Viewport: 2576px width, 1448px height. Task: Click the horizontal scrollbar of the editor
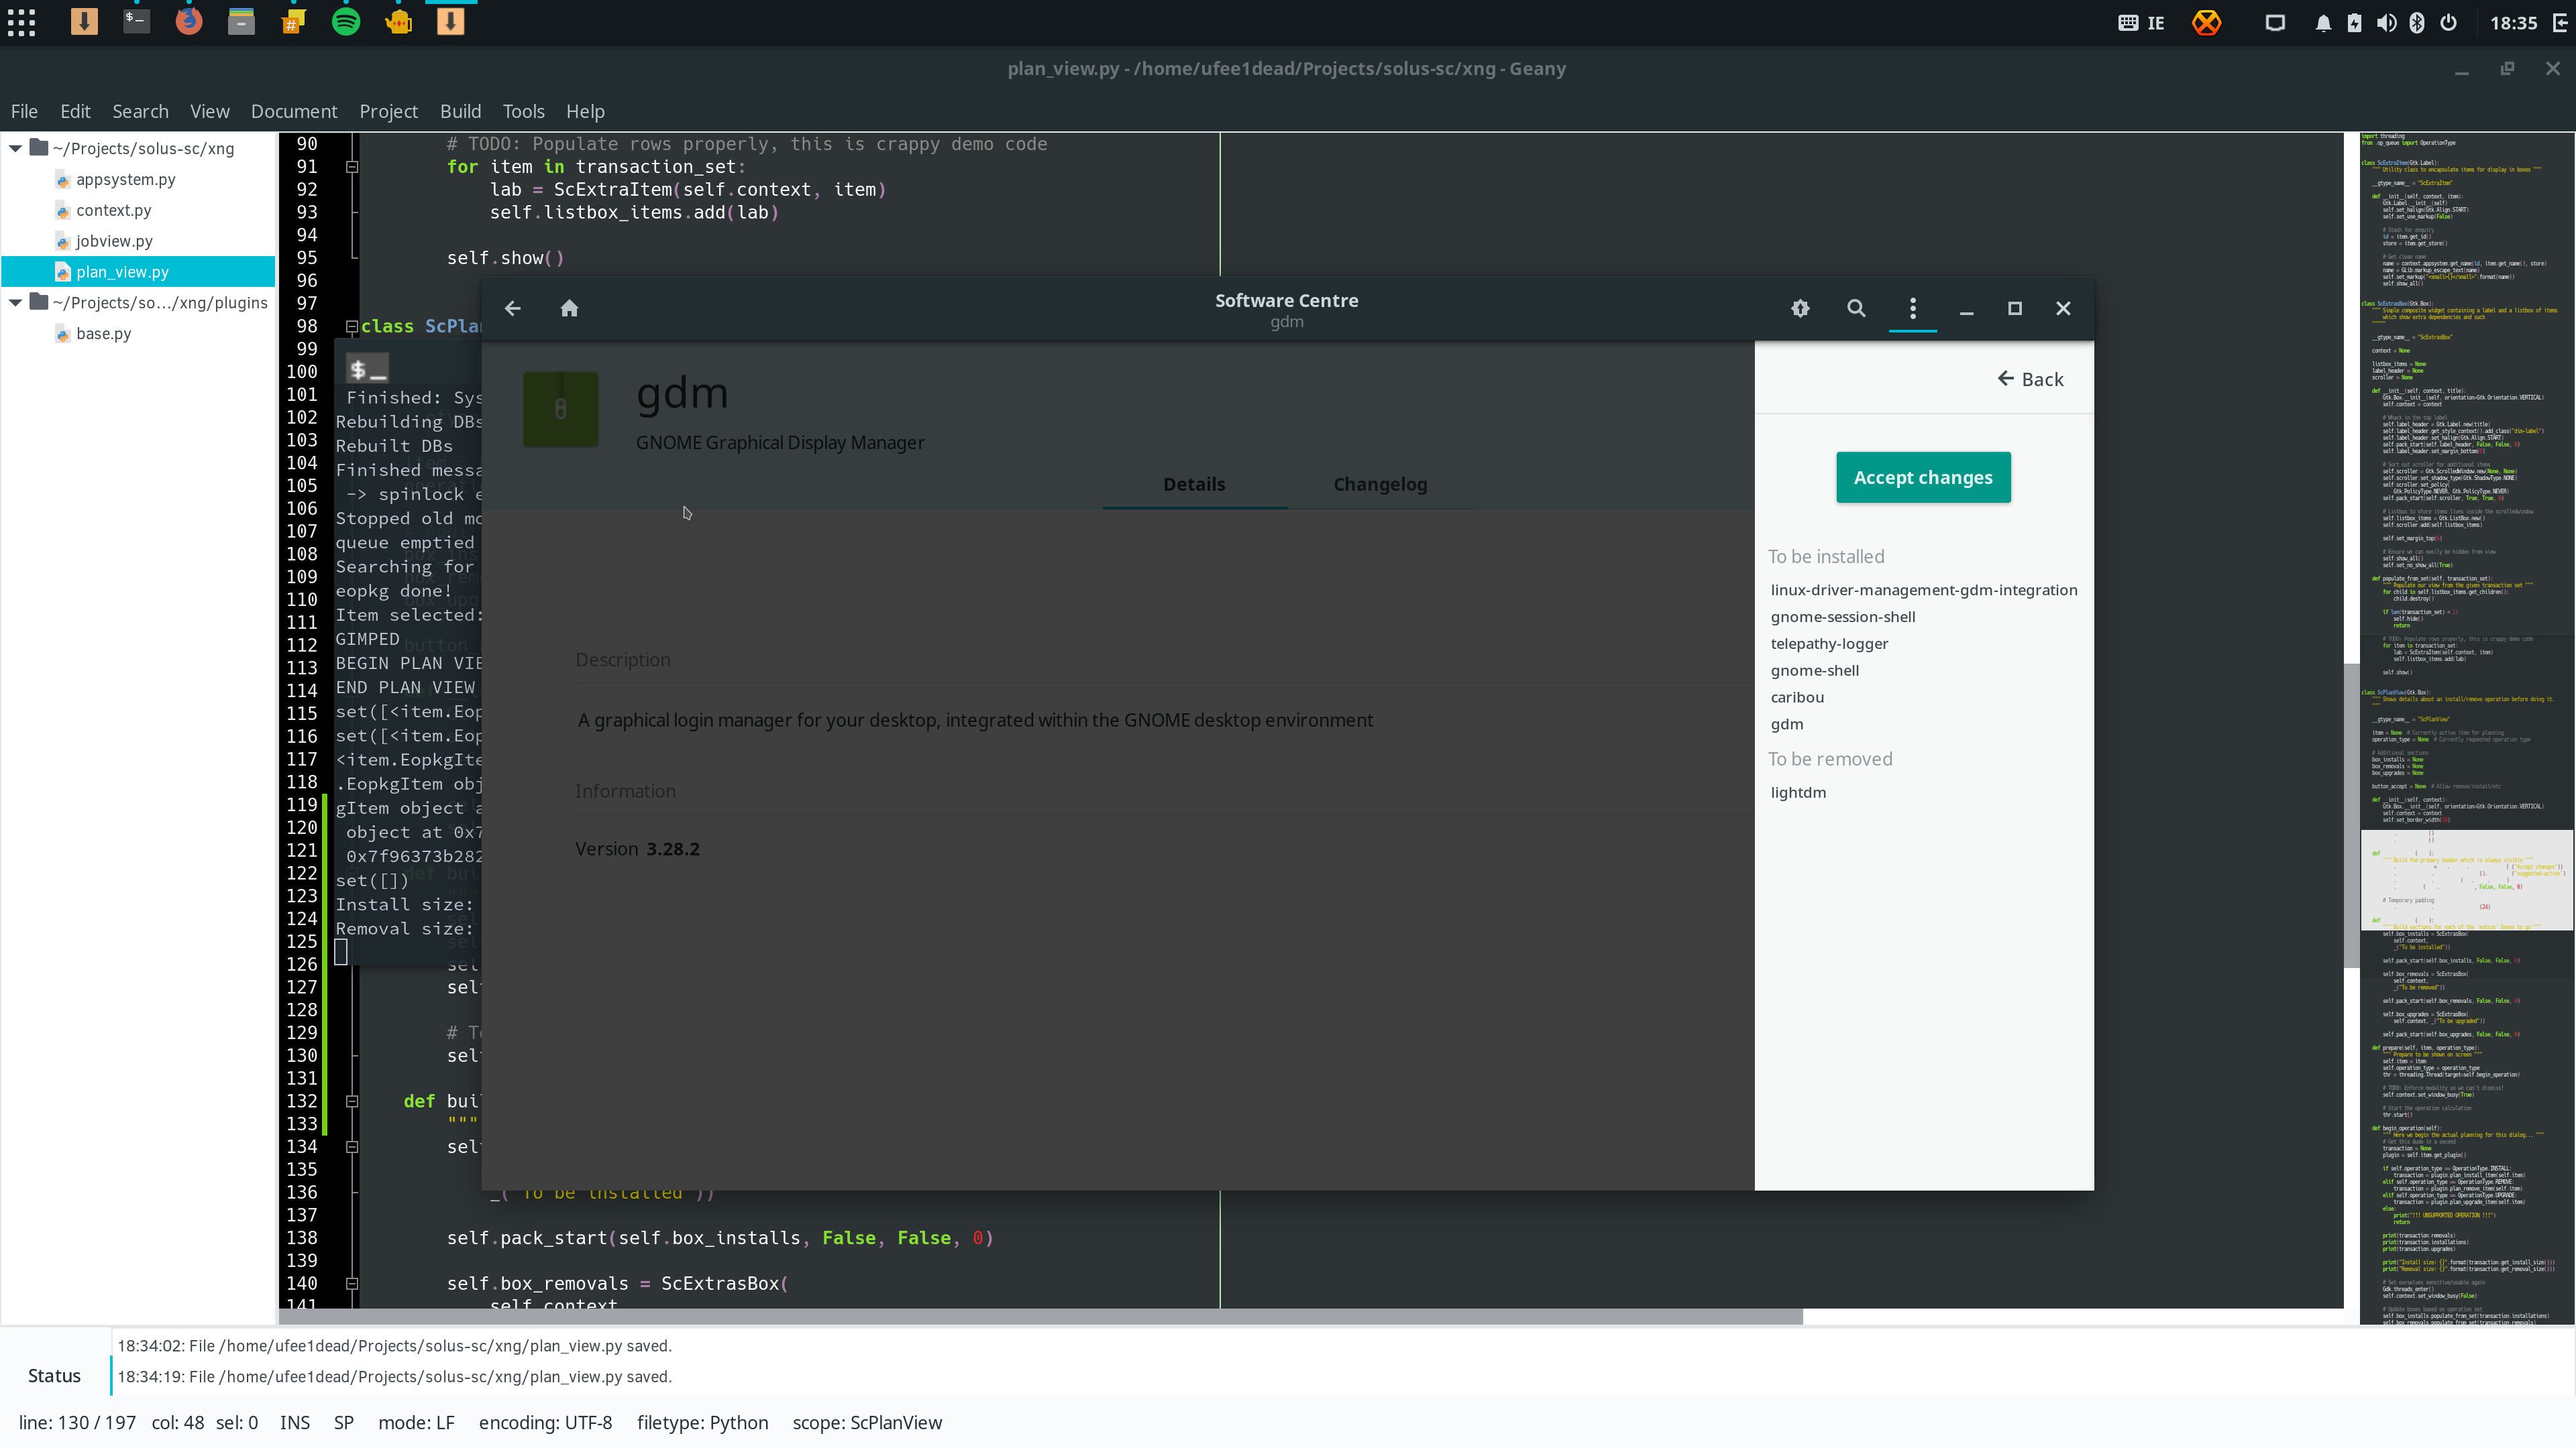[1040, 1317]
